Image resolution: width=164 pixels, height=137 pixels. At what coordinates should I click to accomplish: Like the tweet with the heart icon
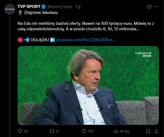point(83,131)
